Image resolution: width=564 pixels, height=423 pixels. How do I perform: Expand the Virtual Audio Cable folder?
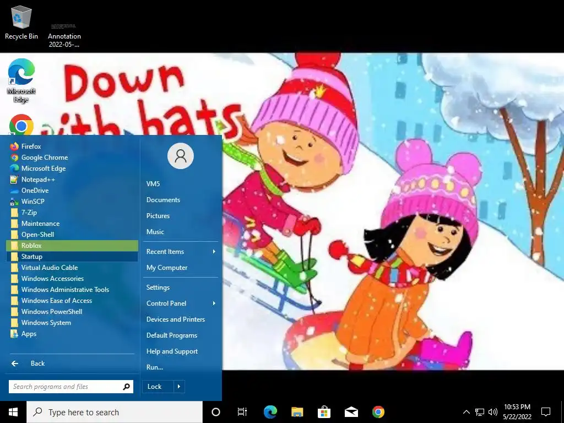tap(72, 268)
